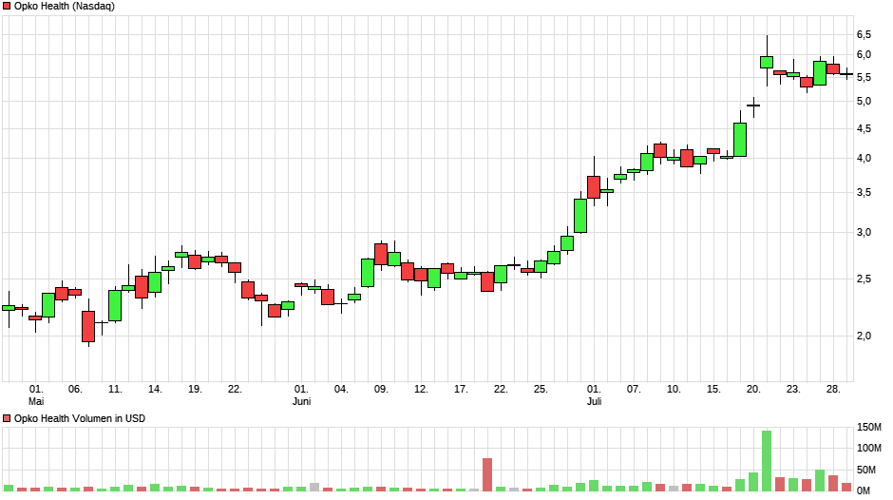
Task: Click the large red candle after 06. Mai
Action: (x=88, y=326)
